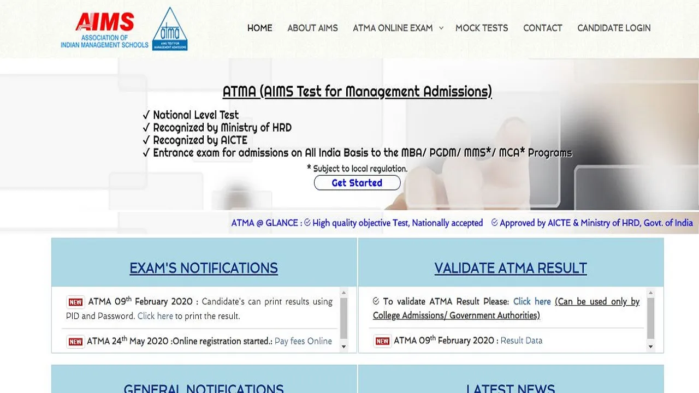The width and height of the screenshot is (699, 393).
Task: Expand the ATMA ONLINE EXAM dropdown chevron
Action: pos(441,28)
